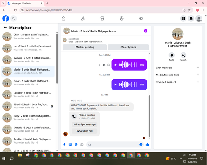Open the browser tab search dropdown
Image resolution: width=207 pixels, height=165 pixels.
[x=3, y=3]
